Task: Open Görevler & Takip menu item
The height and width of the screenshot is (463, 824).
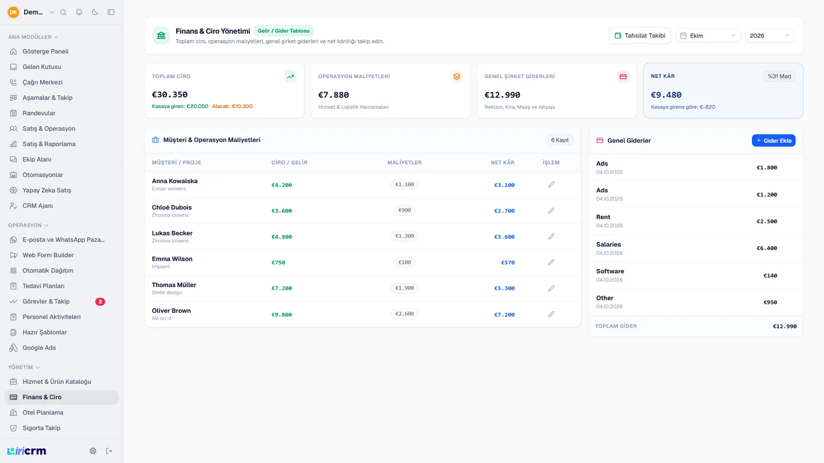Action: [61, 301]
